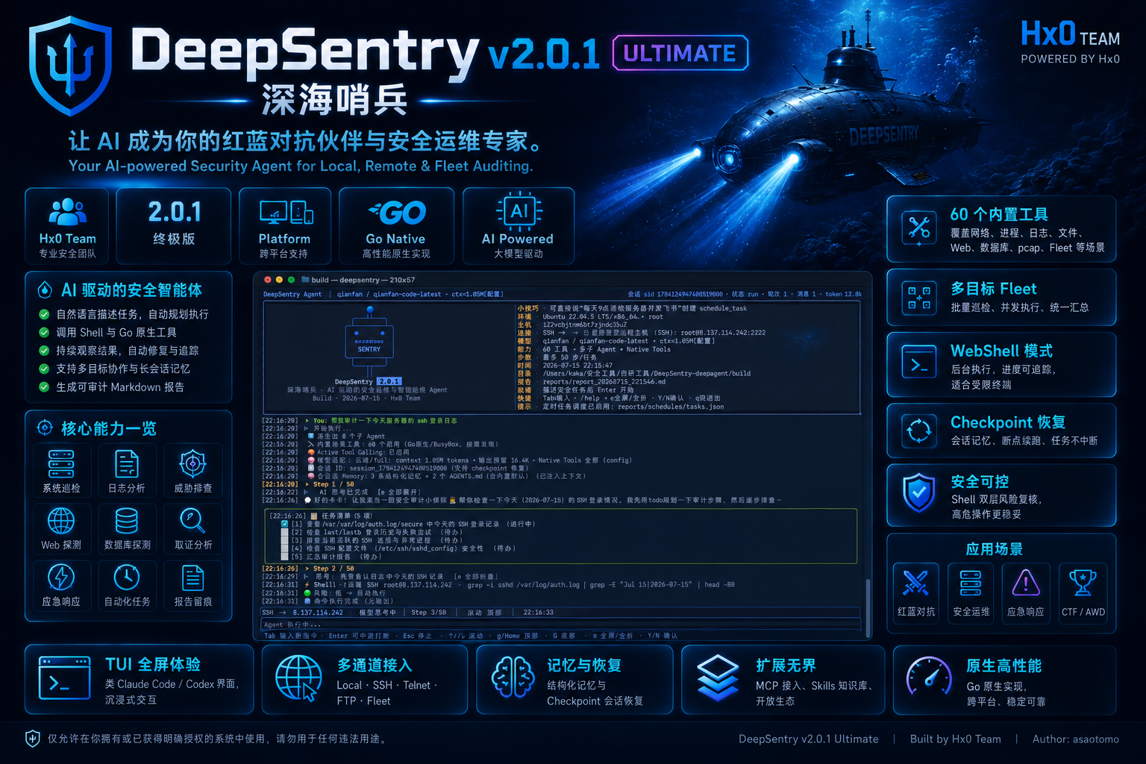1146x764 pixels.
Task: Click the 原生高性能 speed gauge icon
Action: (929, 677)
